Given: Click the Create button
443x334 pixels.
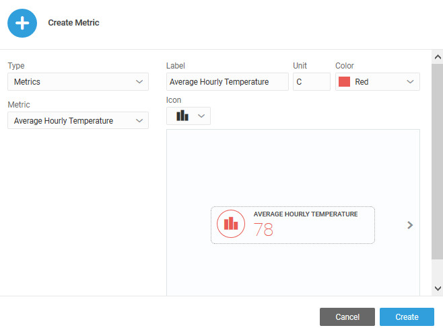Looking at the screenshot, I should (407, 317).
